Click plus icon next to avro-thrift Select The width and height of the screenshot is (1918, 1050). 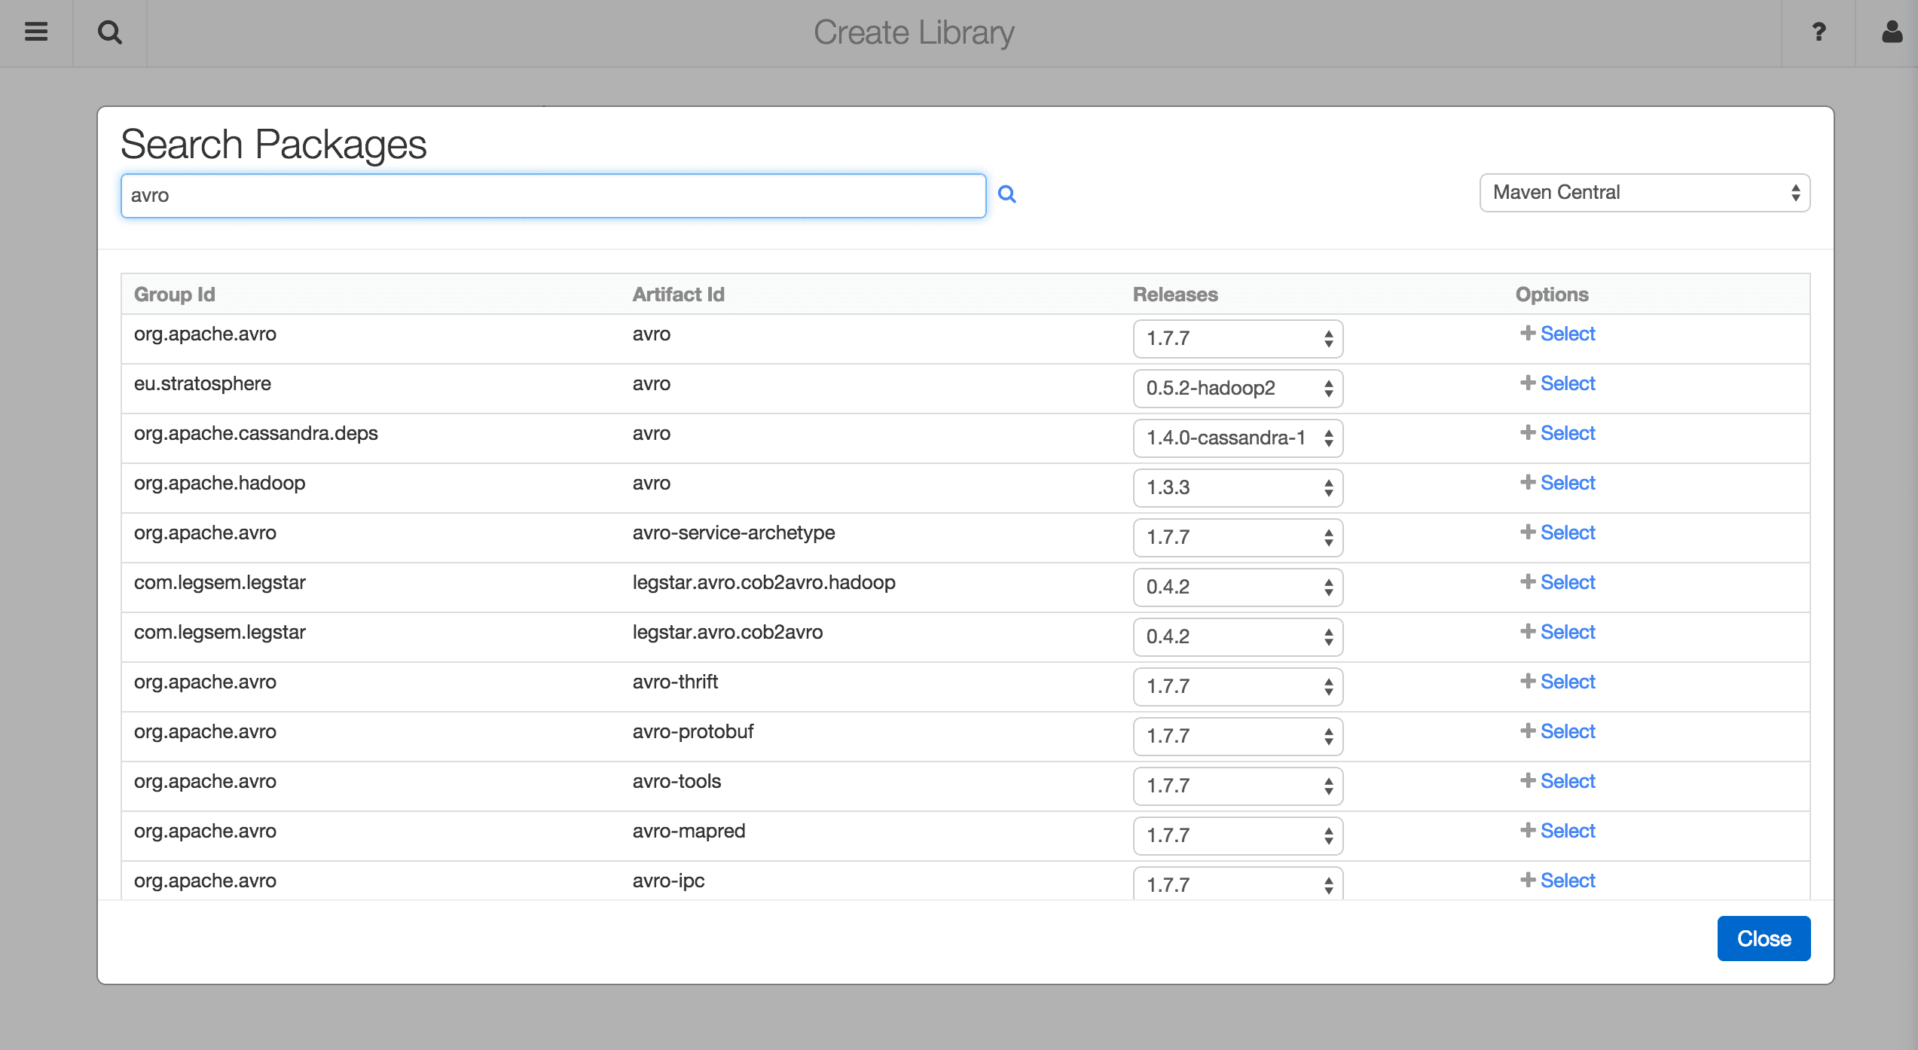1528,682
